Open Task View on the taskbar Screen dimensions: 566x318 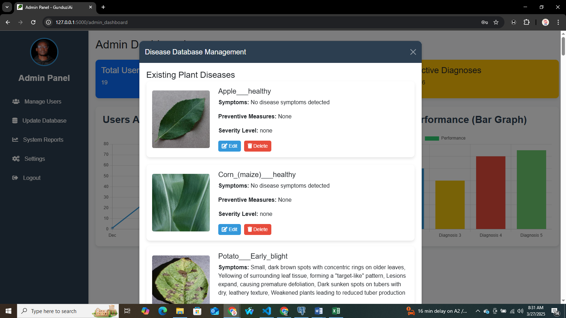coord(127,311)
